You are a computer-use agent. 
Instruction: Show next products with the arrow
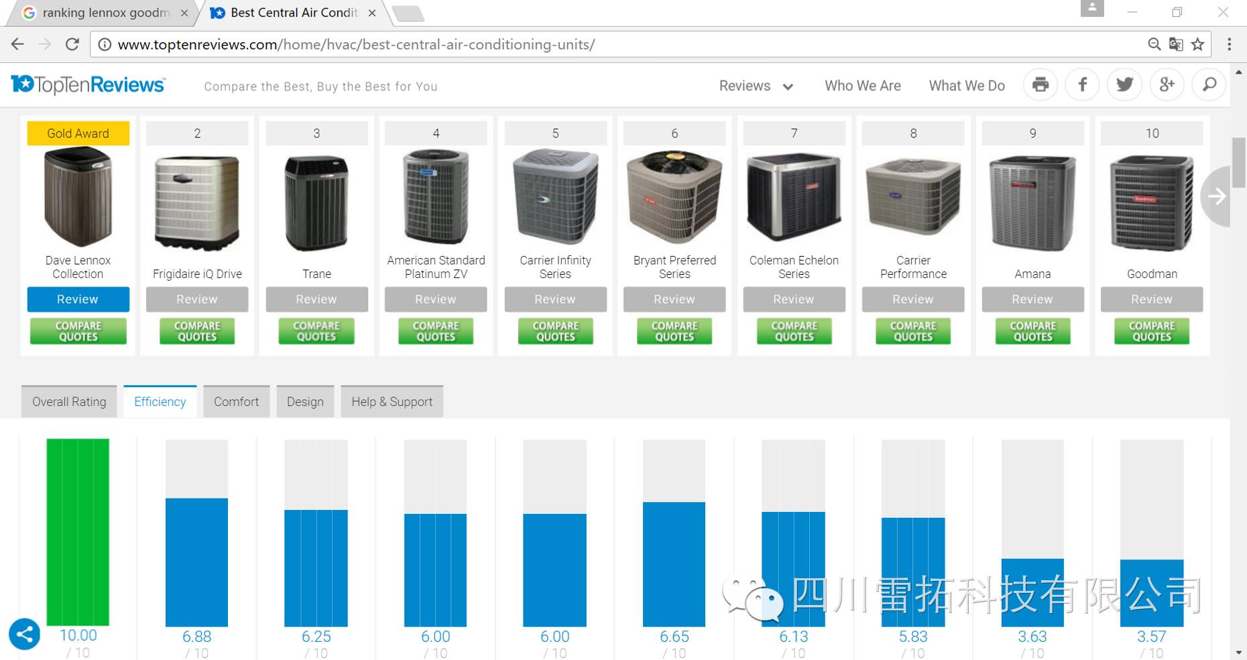(1215, 196)
